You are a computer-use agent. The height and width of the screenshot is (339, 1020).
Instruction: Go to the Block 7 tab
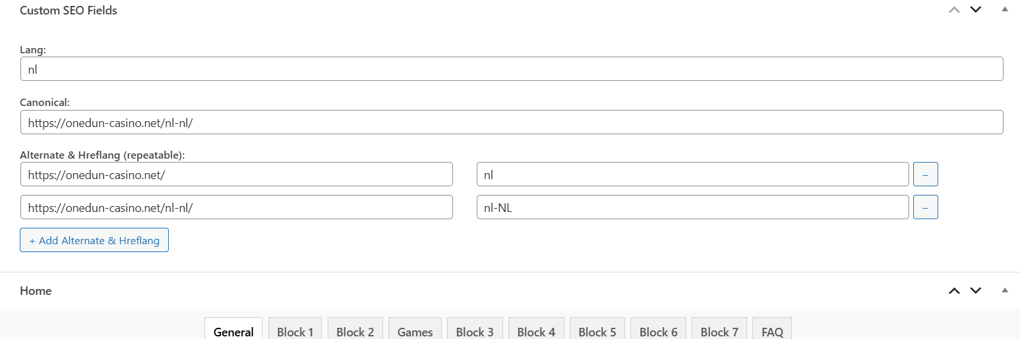pos(719,331)
